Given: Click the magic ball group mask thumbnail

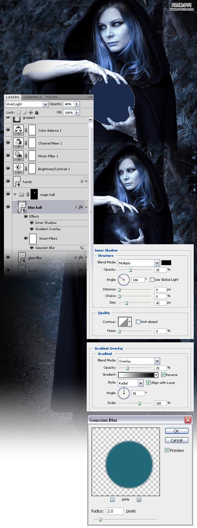Looking at the screenshot, I should [x=34, y=194].
